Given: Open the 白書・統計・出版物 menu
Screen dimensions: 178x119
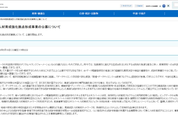Looking at the screenshot, I should 89,13.
